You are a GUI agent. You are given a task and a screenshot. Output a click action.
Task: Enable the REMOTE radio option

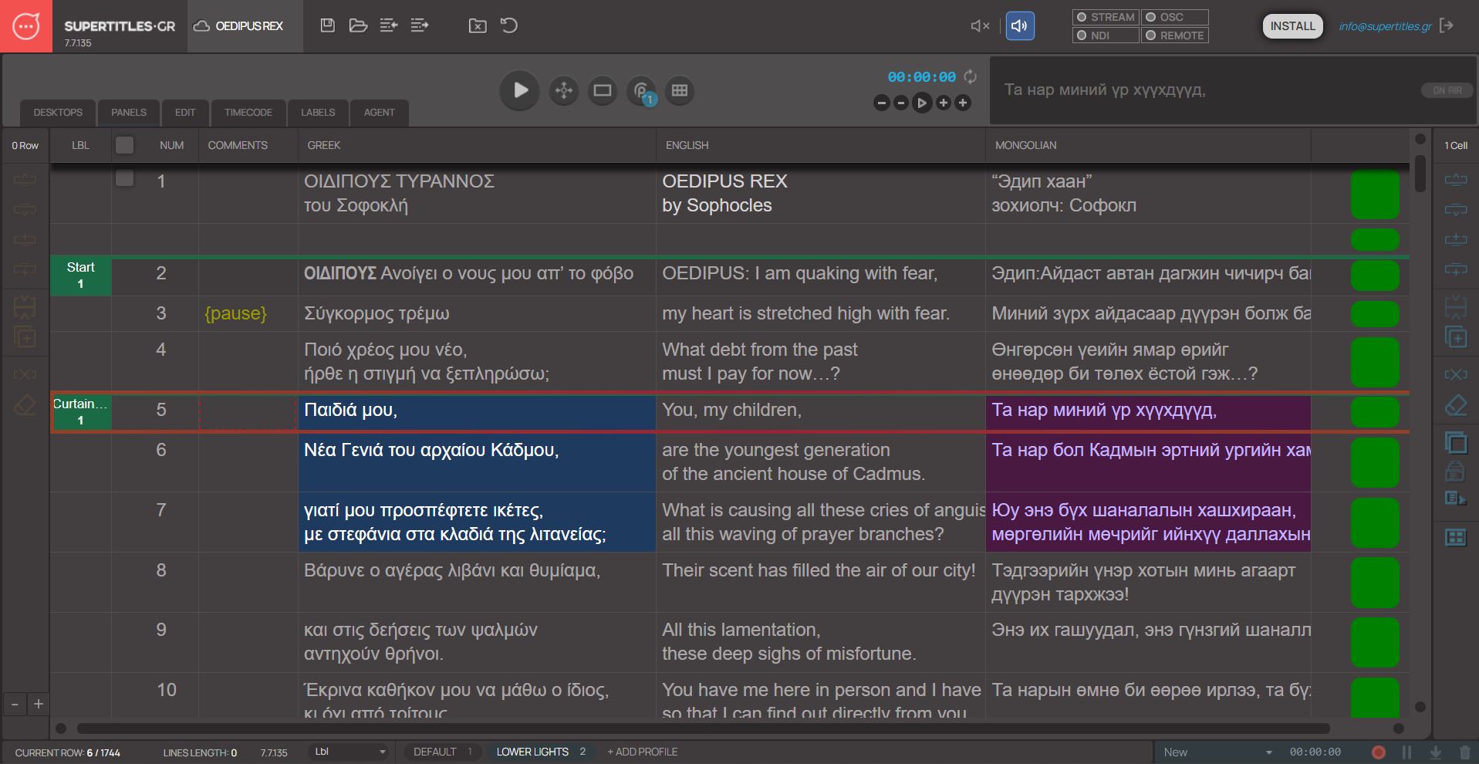coord(1175,35)
